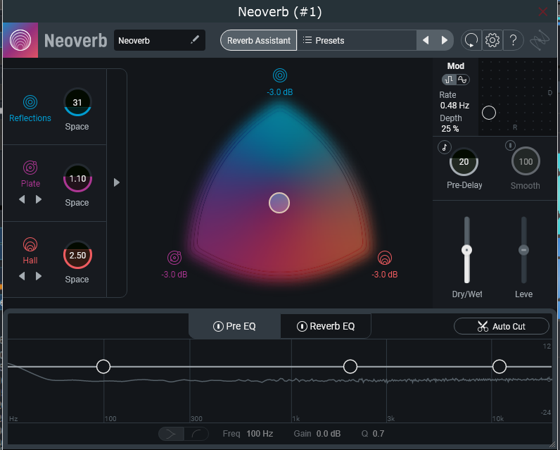Viewport: 560px width, 450px height.
Task: Select the square wave Mod shape
Action: (450, 80)
